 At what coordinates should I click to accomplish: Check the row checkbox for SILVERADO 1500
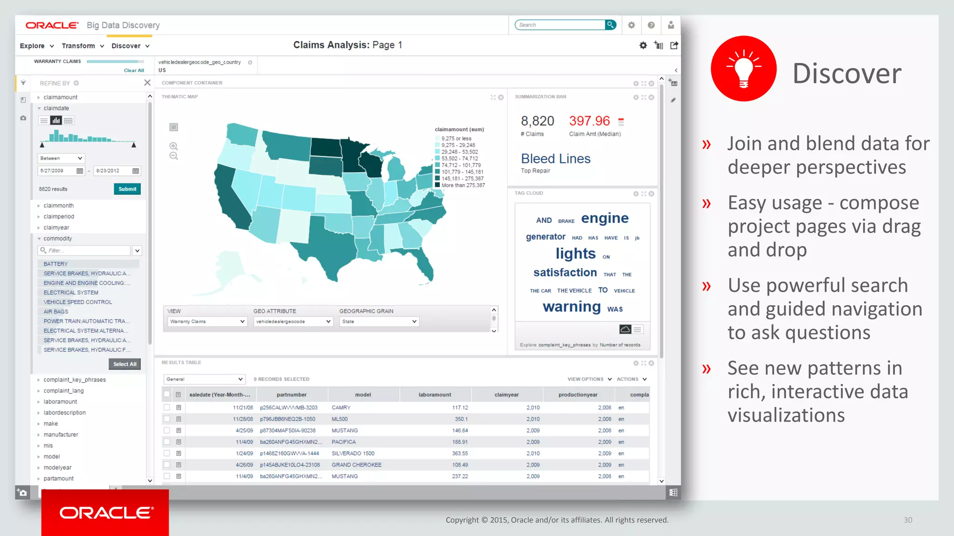[167, 453]
